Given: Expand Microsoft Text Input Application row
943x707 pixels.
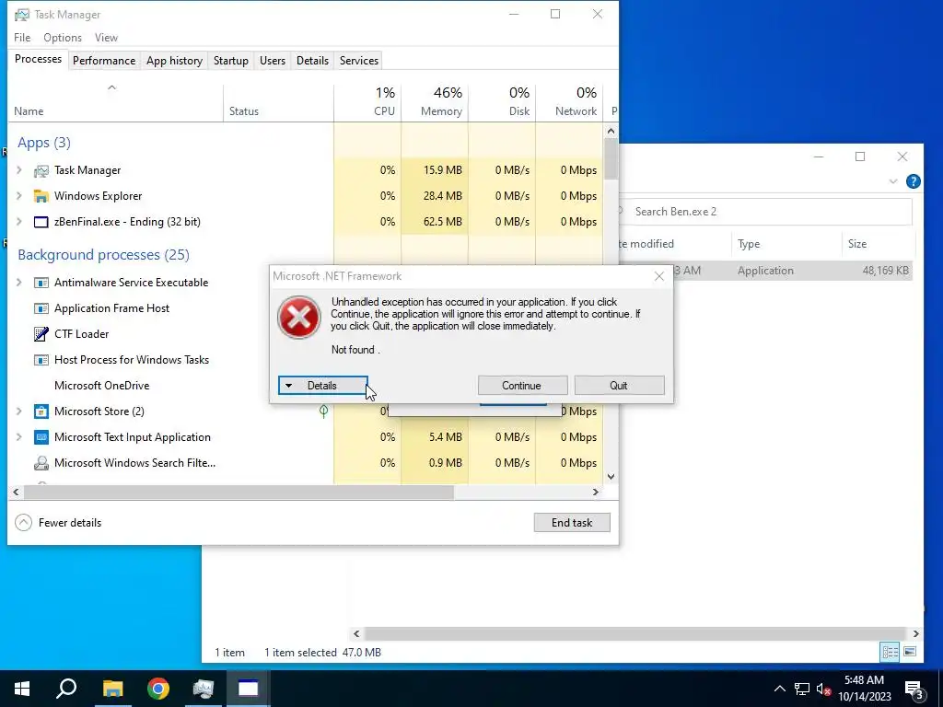Looking at the screenshot, I should (18, 437).
